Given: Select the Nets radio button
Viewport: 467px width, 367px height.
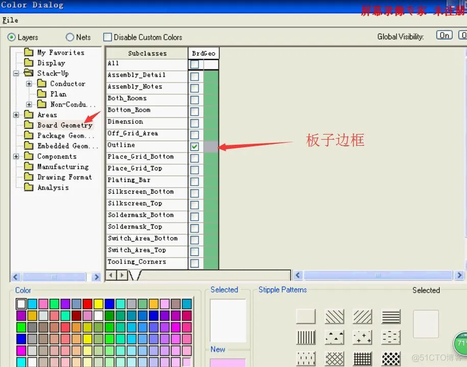Looking at the screenshot, I should click(x=70, y=37).
